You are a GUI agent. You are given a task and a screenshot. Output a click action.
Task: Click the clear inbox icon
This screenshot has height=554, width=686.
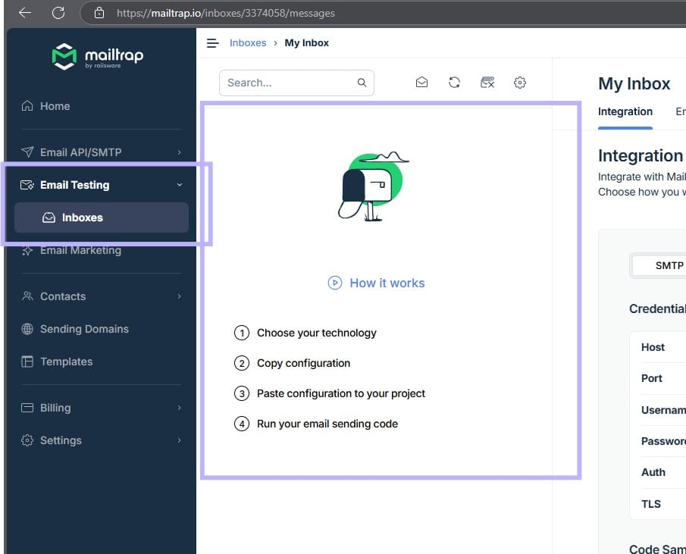tap(487, 83)
